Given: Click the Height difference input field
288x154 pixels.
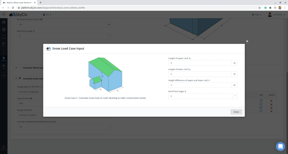Looking at the screenshot, I should (200, 85).
